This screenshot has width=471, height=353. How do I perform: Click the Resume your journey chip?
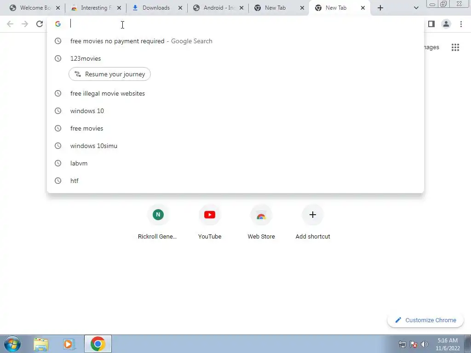click(109, 74)
